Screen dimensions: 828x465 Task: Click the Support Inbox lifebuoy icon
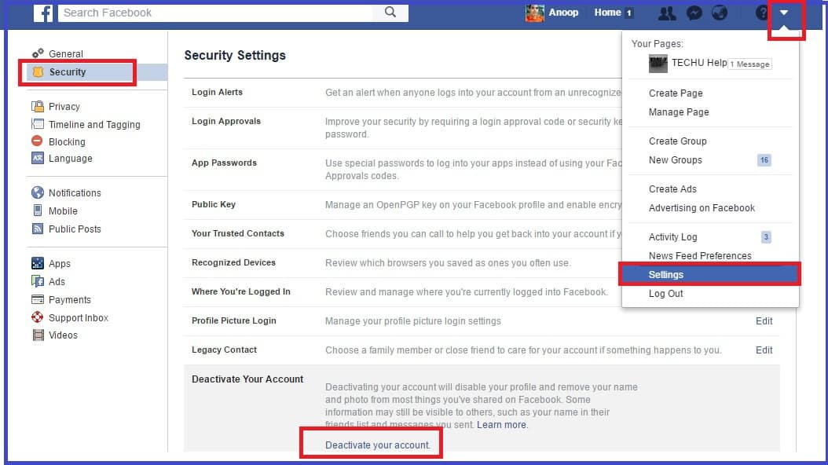tap(37, 317)
